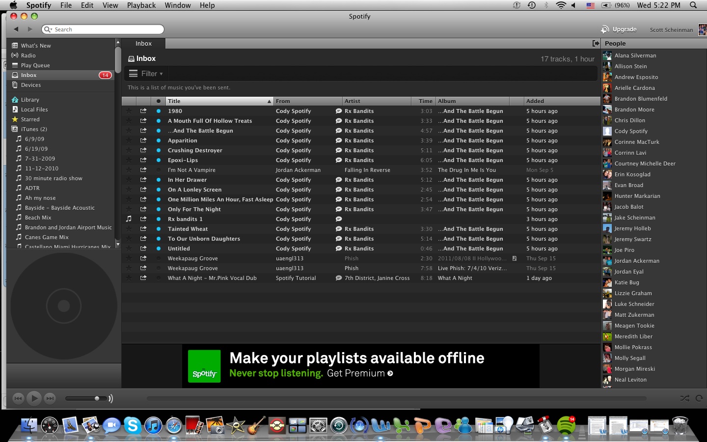Click the volume speaker icon
The image size is (707, 442).
(x=110, y=398)
